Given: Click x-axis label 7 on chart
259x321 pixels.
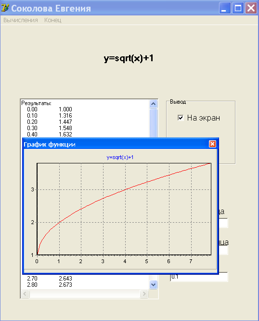Looking at the screenshot, I should (191, 261).
